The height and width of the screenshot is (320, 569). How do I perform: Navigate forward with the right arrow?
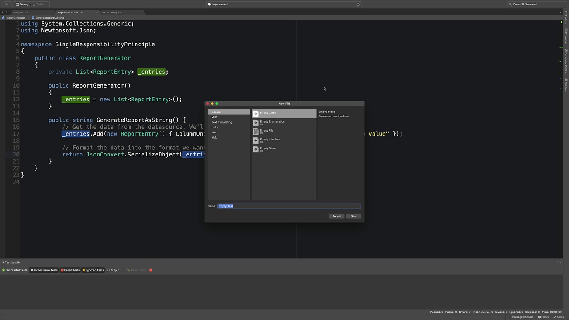pos(7,12)
